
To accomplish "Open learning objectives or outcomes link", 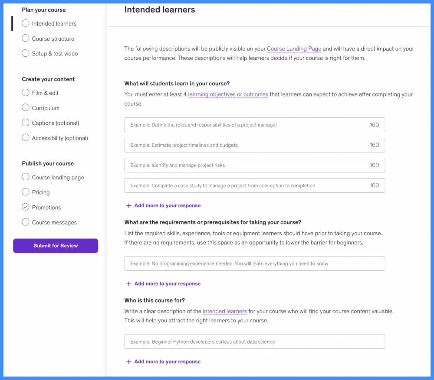I will coord(228,94).
